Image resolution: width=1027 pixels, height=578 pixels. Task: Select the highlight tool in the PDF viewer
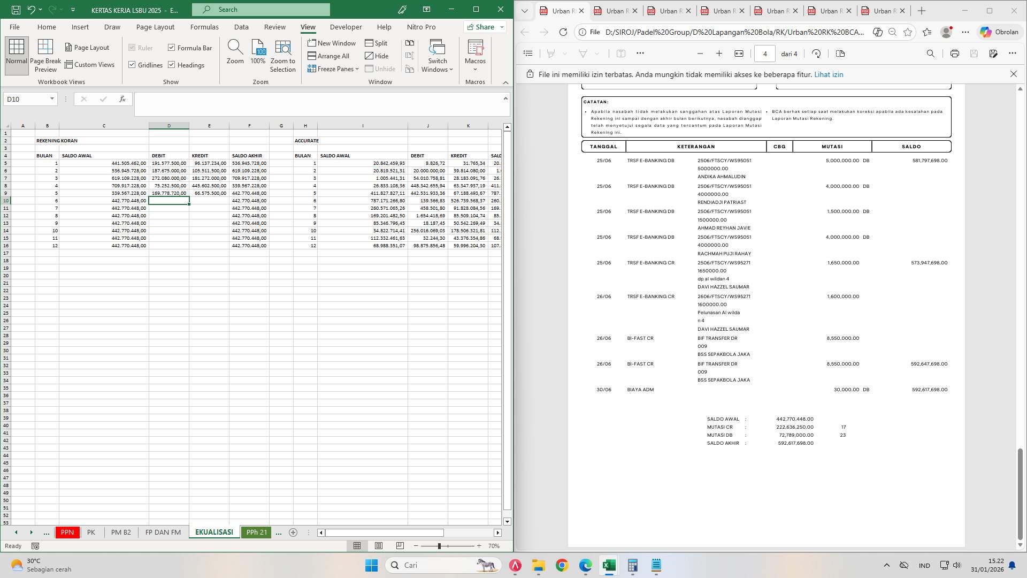click(x=551, y=53)
